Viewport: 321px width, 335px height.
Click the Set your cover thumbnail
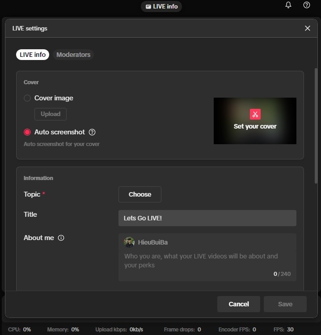(255, 121)
